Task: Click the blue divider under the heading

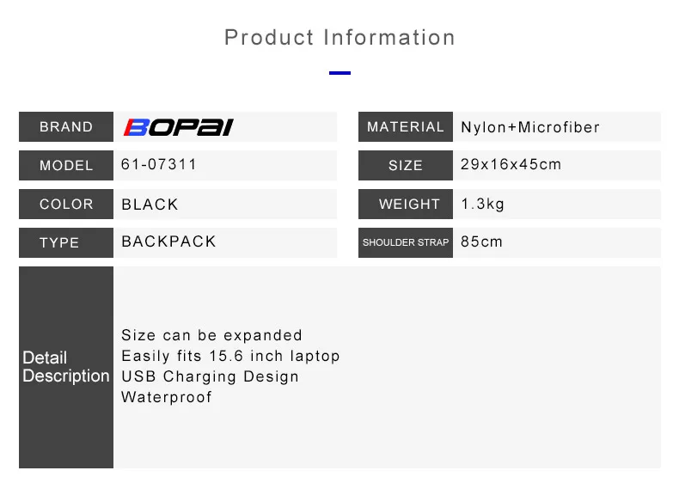Action: point(340,73)
